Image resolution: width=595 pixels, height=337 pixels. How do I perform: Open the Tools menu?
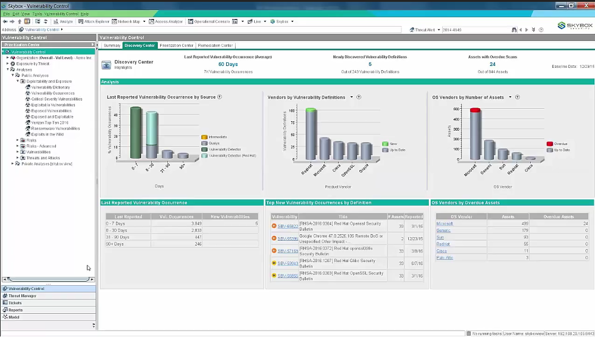point(37,14)
